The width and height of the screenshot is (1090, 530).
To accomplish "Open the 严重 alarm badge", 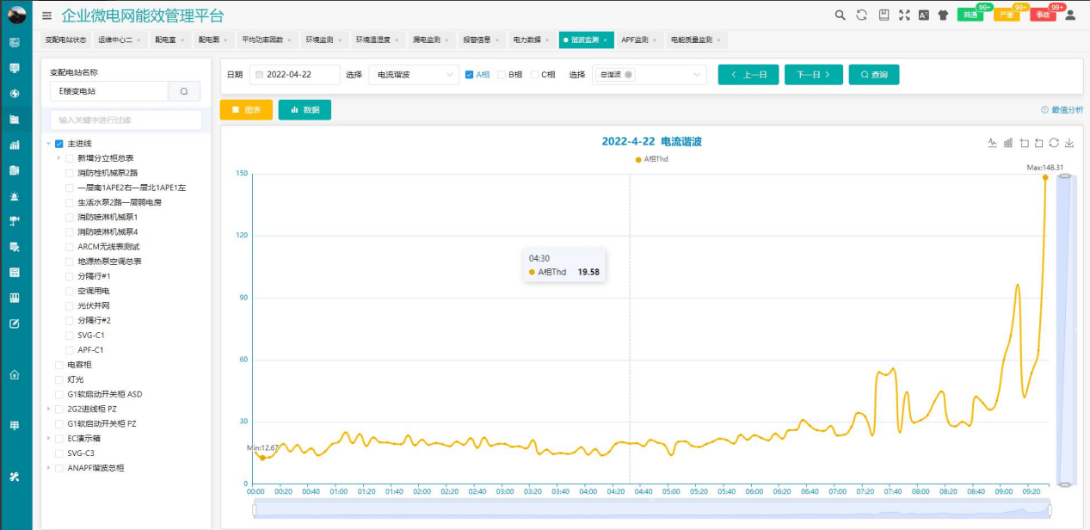I will point(1007,15).
